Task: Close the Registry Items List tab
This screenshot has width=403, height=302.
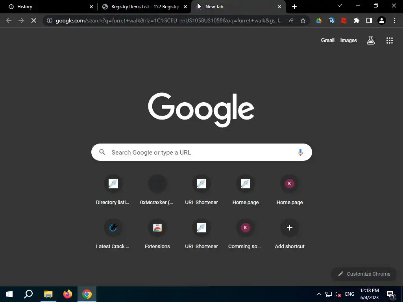Action: click(185, 7)
